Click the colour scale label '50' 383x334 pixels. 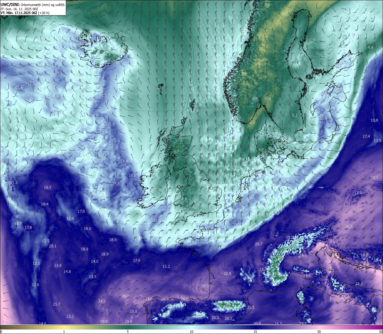click(x=381, y=332)
